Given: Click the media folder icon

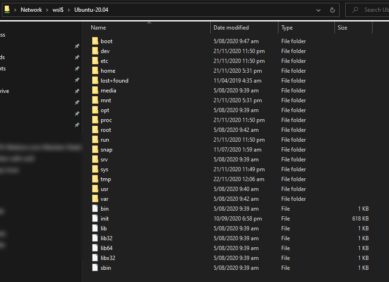Looking at the screenshot, I should click(x=95, y=91).
